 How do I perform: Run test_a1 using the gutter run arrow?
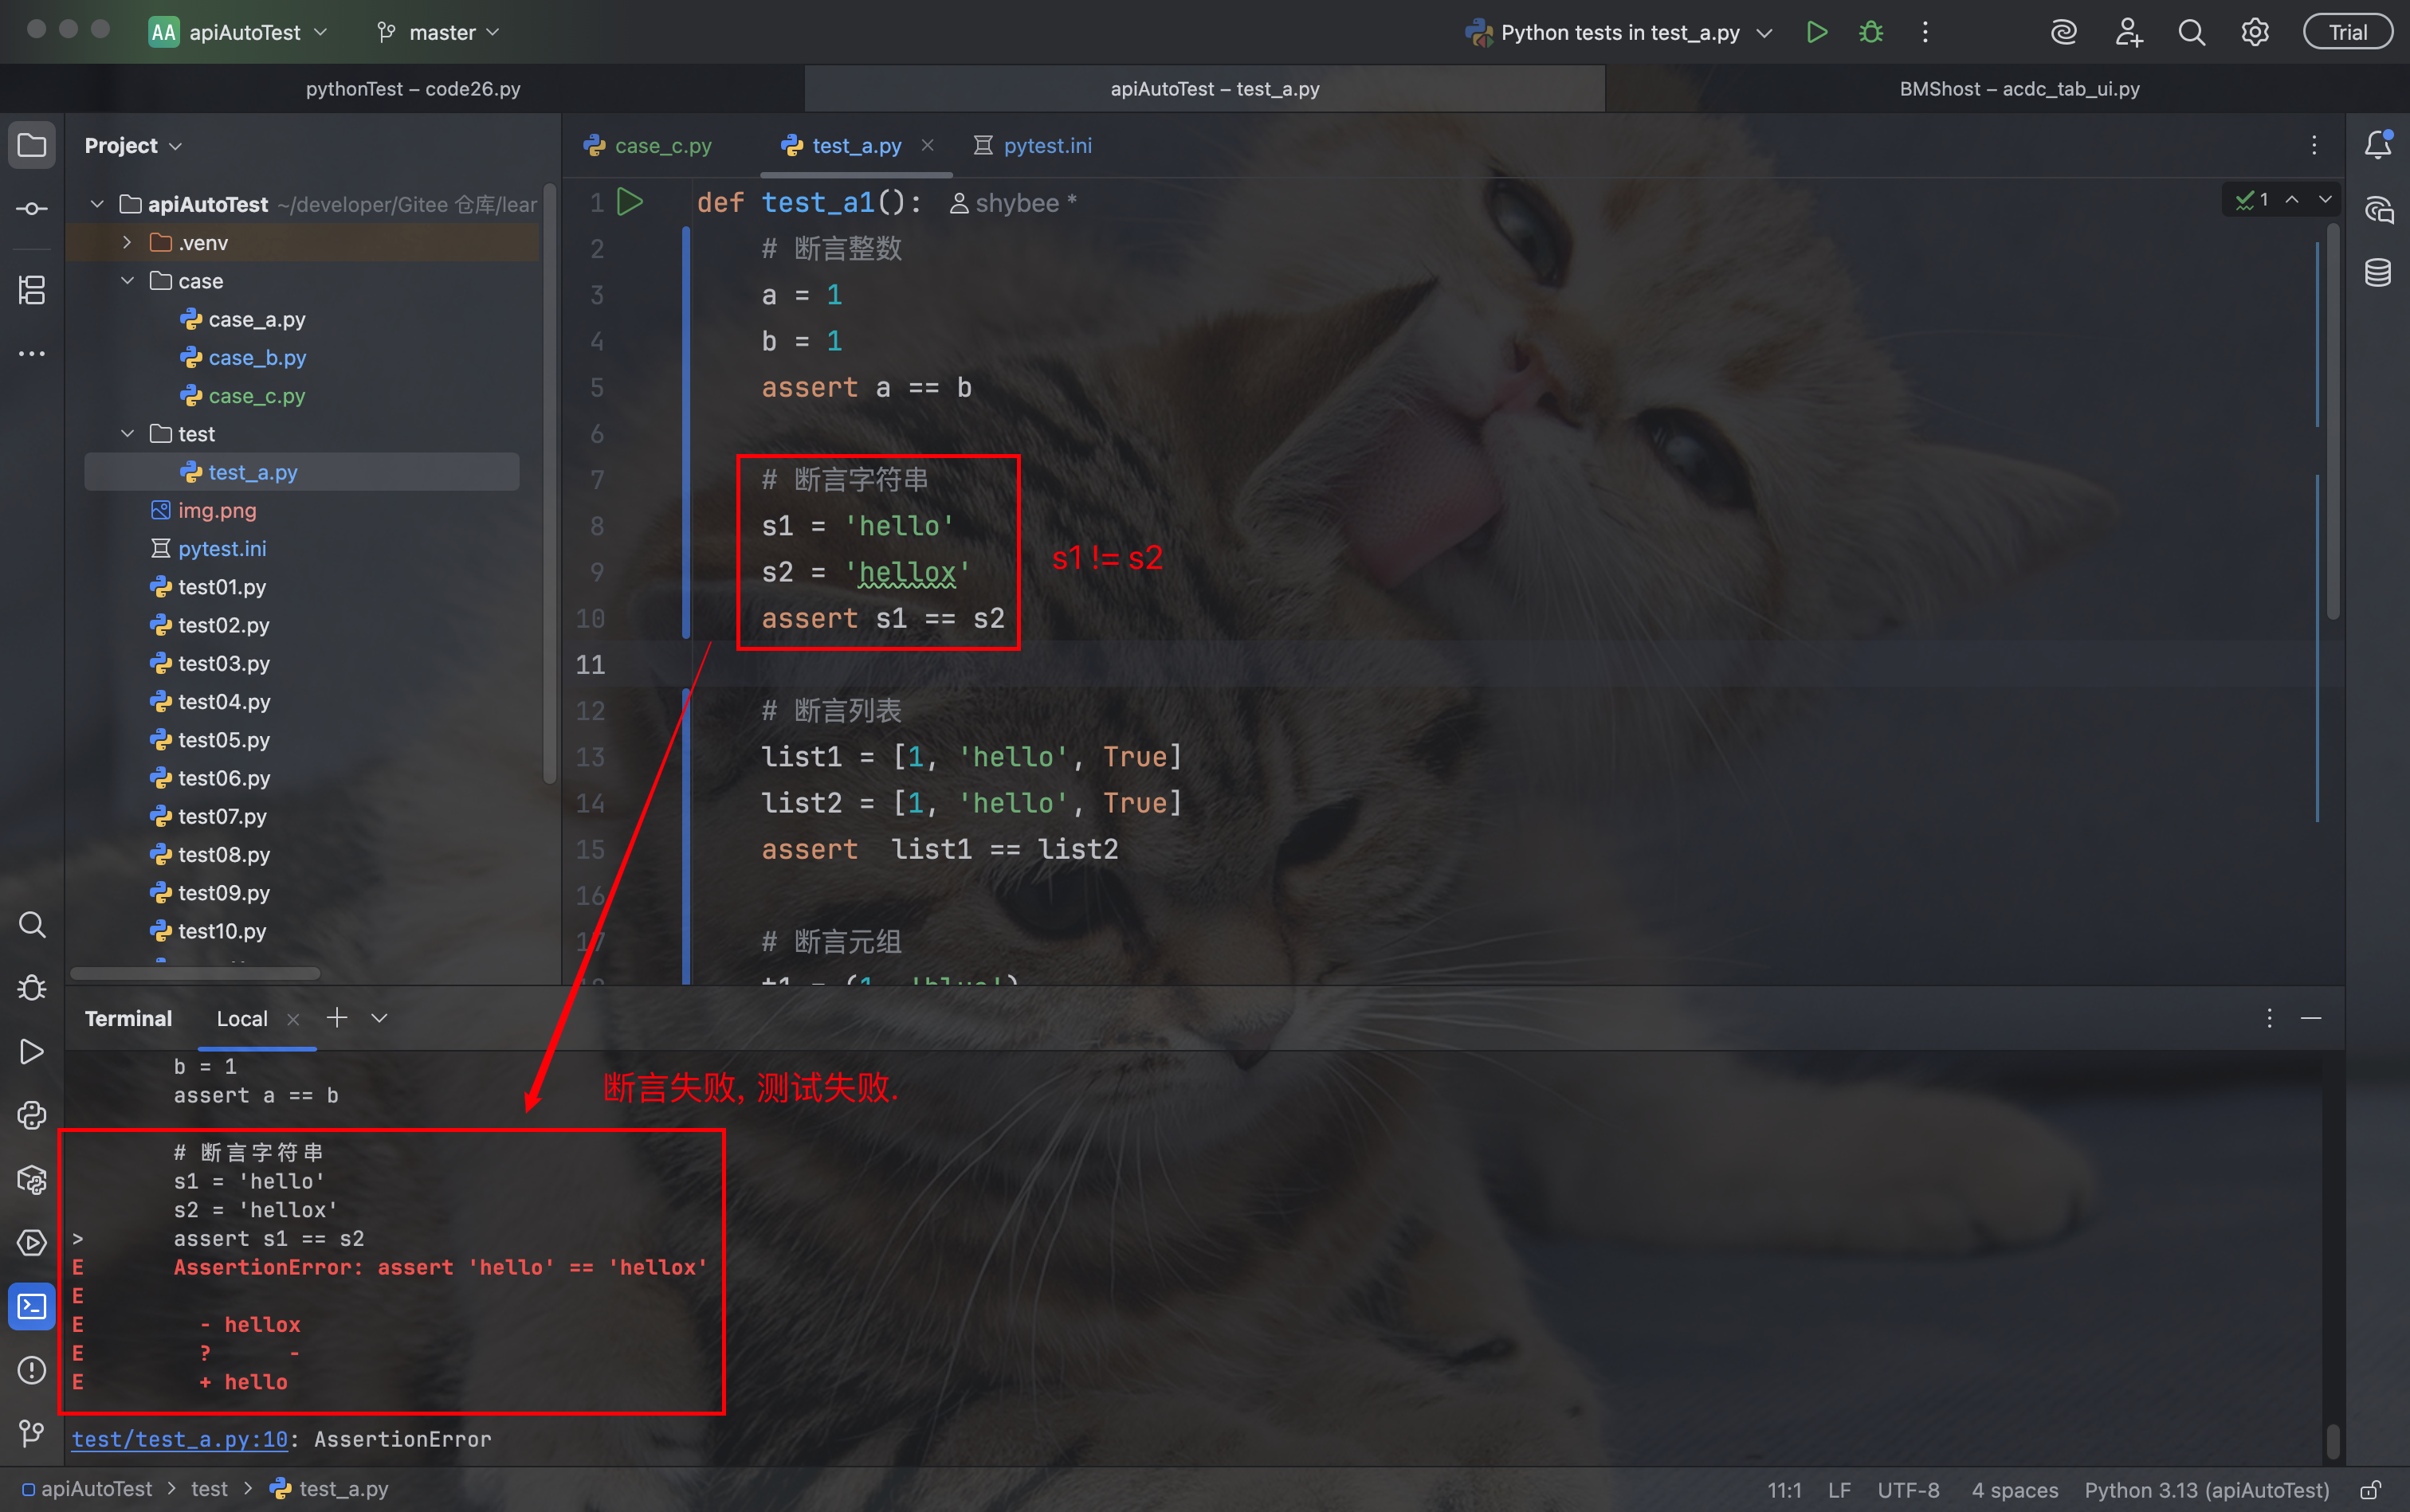[630, 202]
